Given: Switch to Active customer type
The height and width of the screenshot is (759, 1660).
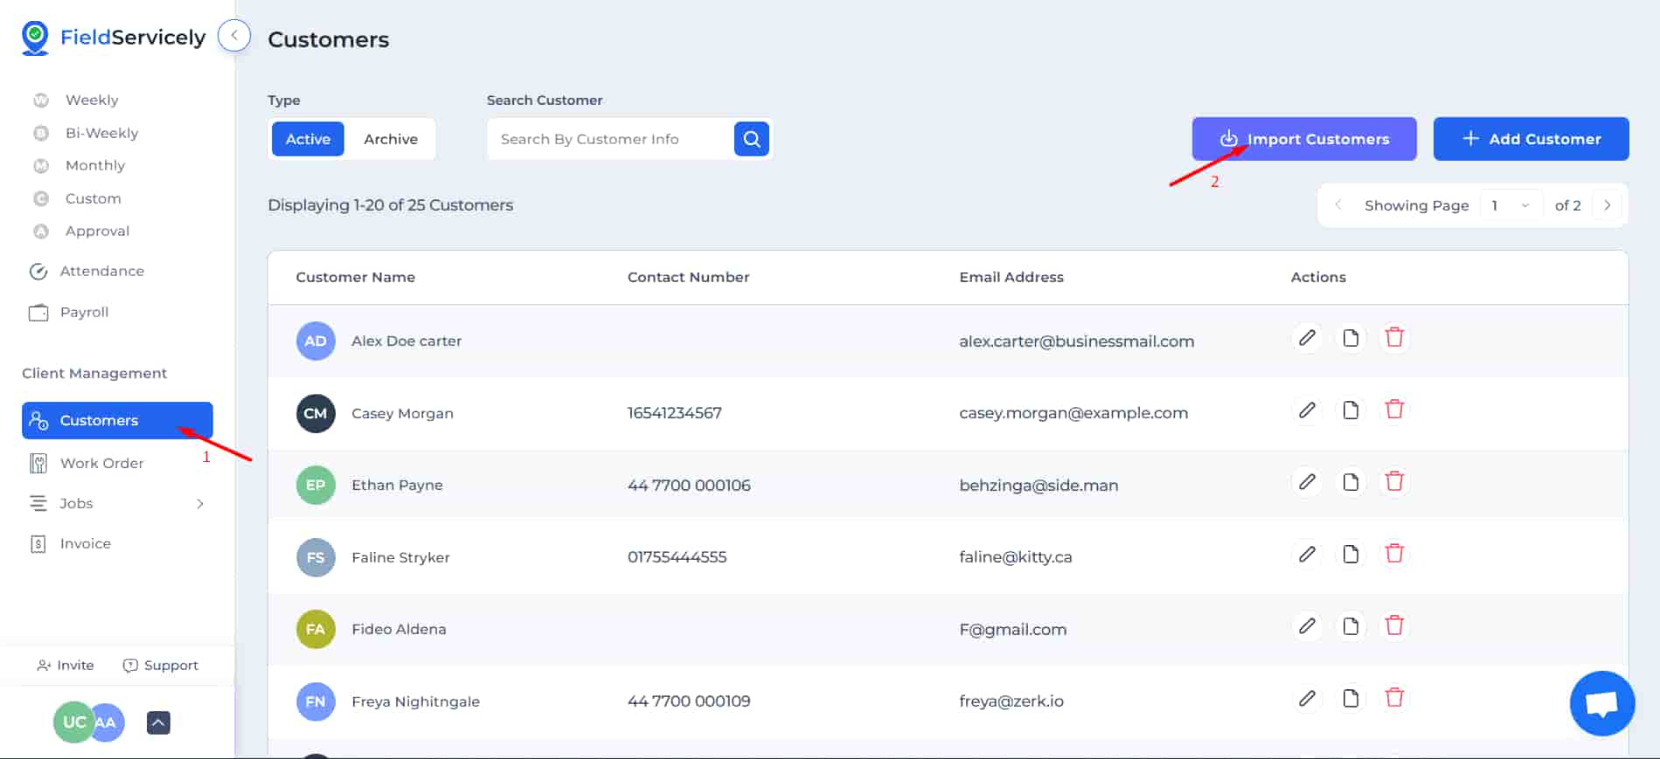Looking at the screenshot, I should tap(308, 139).
